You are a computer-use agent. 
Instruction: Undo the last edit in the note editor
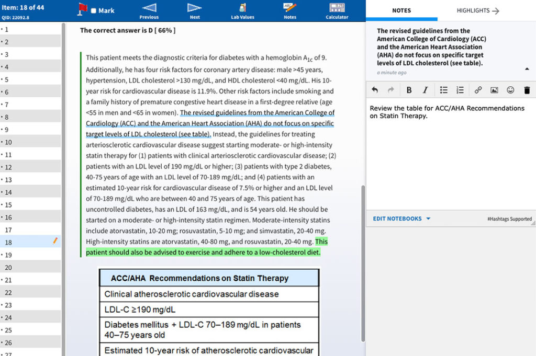pyautogui.click(x=374, y=89)
